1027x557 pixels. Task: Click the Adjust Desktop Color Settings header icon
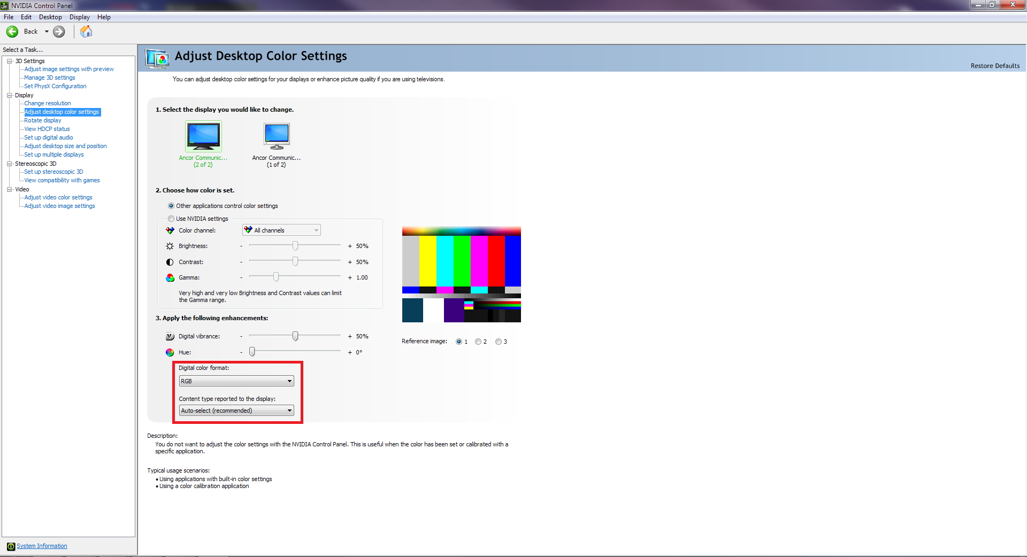[157, 58]
